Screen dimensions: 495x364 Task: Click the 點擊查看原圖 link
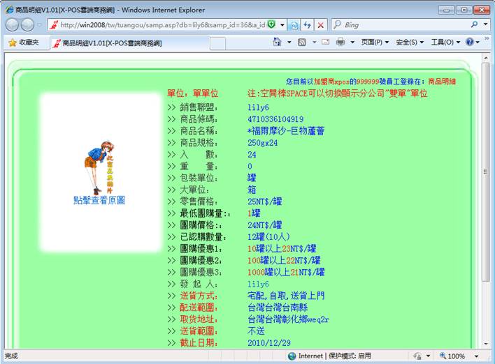[x=99, y=201]
